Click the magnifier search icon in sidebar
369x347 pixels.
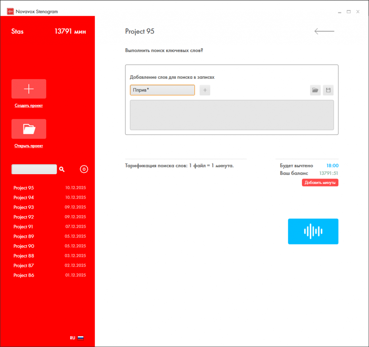click(x=62, y=169)
